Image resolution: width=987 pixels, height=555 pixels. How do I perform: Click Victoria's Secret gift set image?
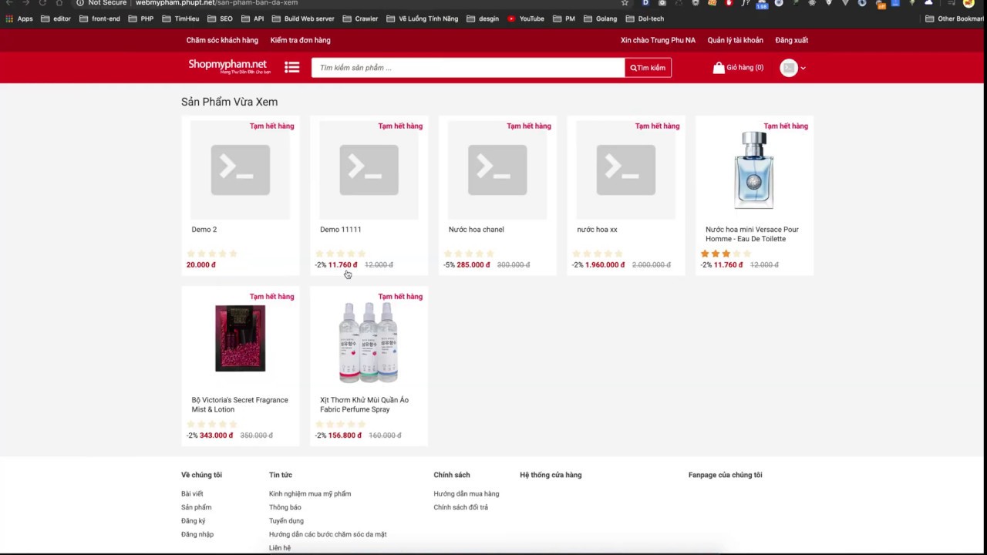click(240, 338)
